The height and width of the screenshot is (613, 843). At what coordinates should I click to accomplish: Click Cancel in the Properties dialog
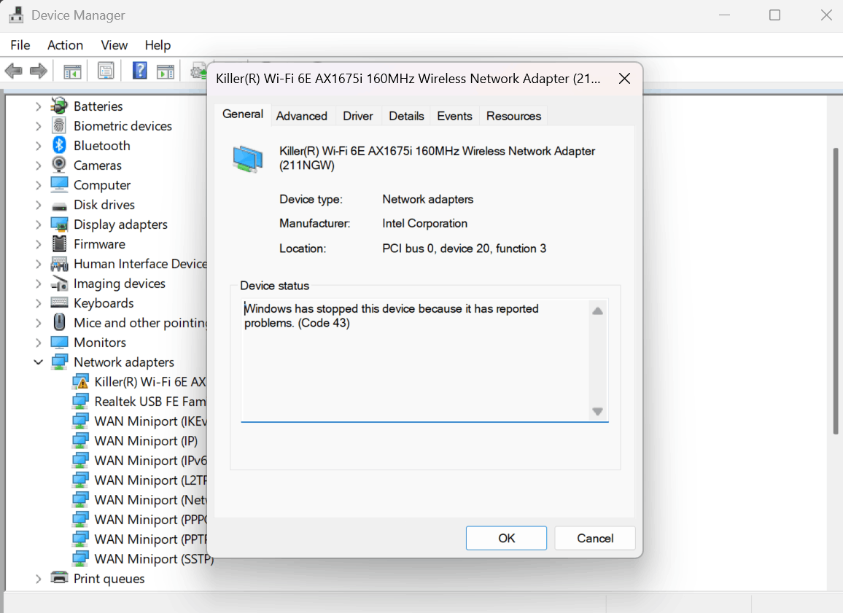[594, 539]
